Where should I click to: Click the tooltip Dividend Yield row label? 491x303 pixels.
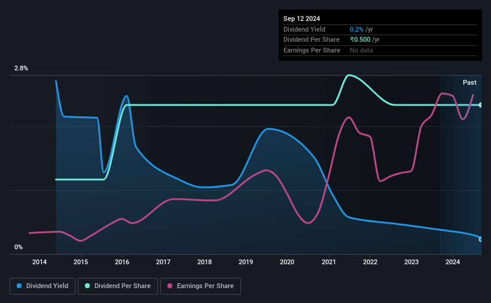[x=304, y=29]
